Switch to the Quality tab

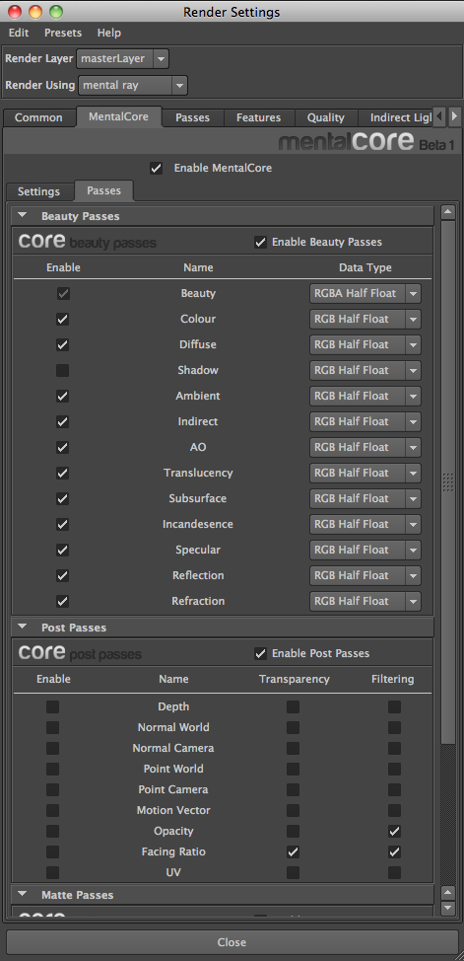(326, 117)
